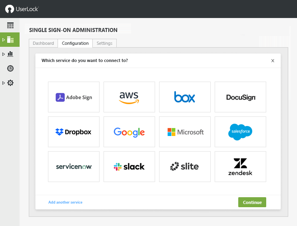297x226 pixels.
Task: Open the table grid sidebar icon
Action: tap(10, 26)
